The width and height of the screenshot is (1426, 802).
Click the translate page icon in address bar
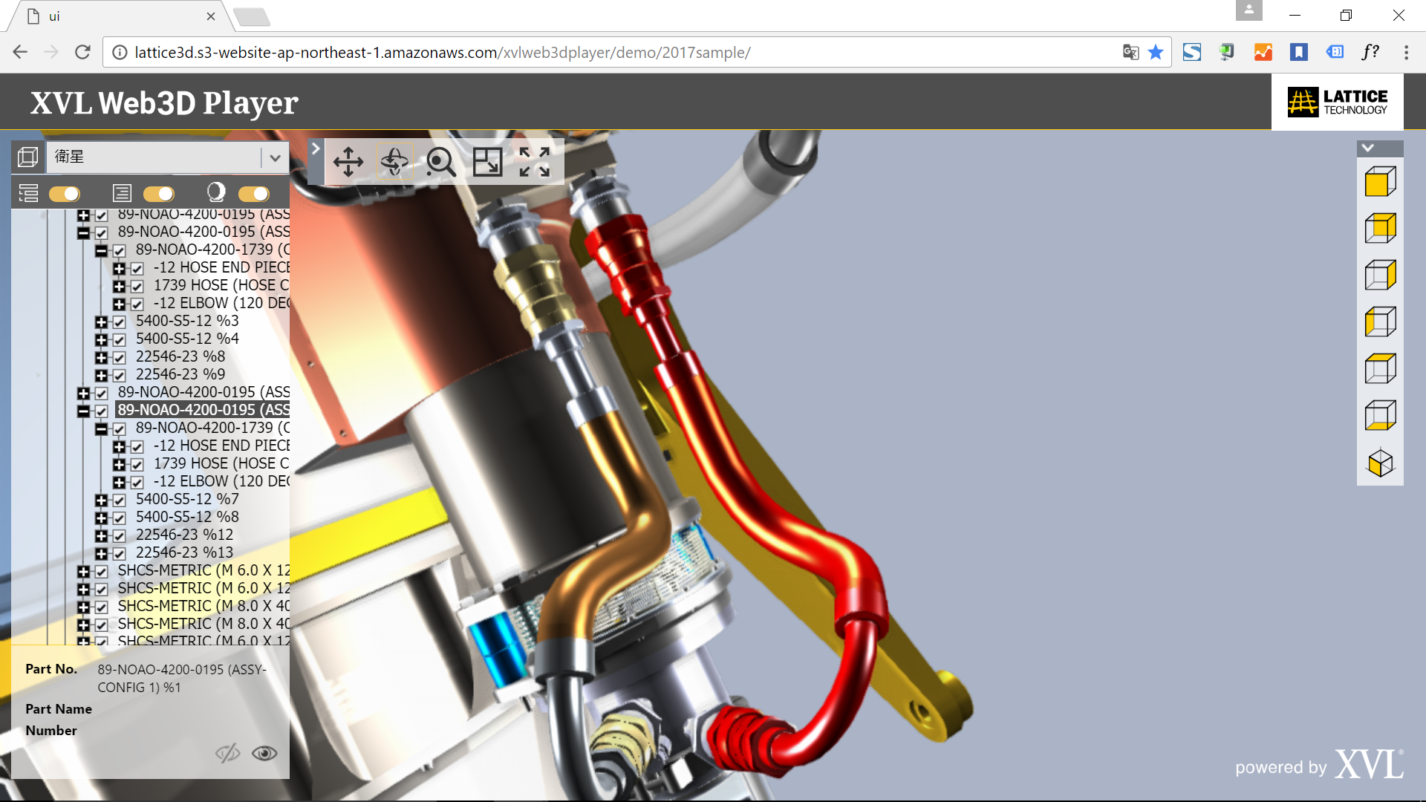(1130, 52)
